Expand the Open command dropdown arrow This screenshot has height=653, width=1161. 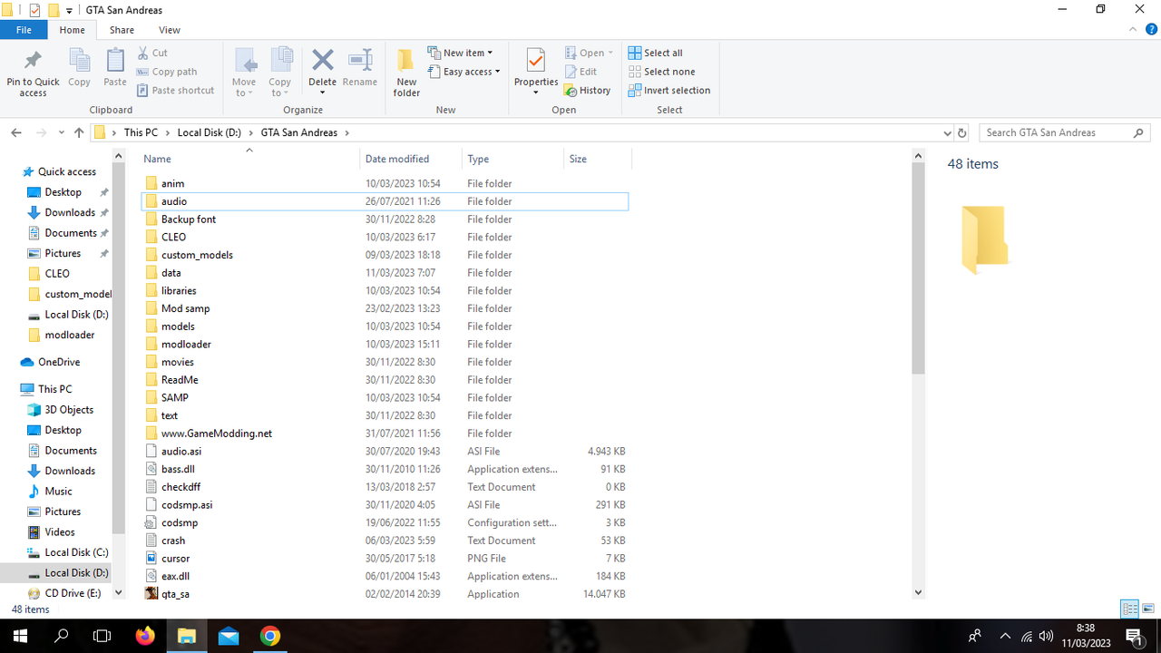coord(610,53)
